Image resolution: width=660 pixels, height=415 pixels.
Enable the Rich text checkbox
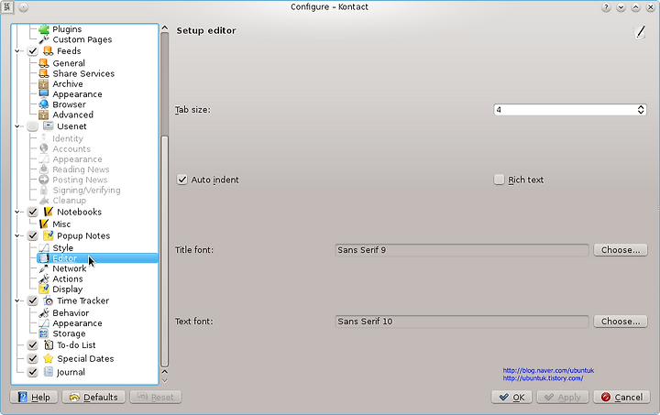499,180
